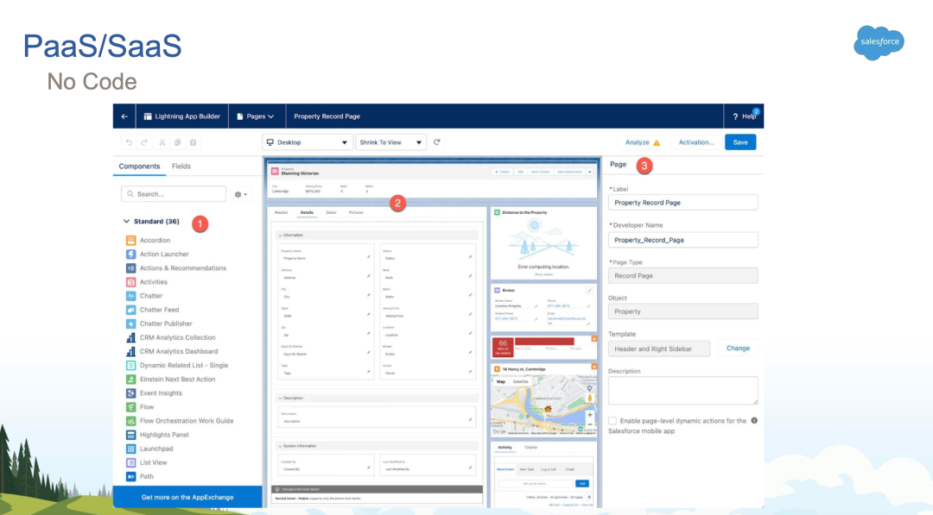Screen dimensions: 933x515
Task: Open the Shrink To View dropdown
Action: [391, 142]
